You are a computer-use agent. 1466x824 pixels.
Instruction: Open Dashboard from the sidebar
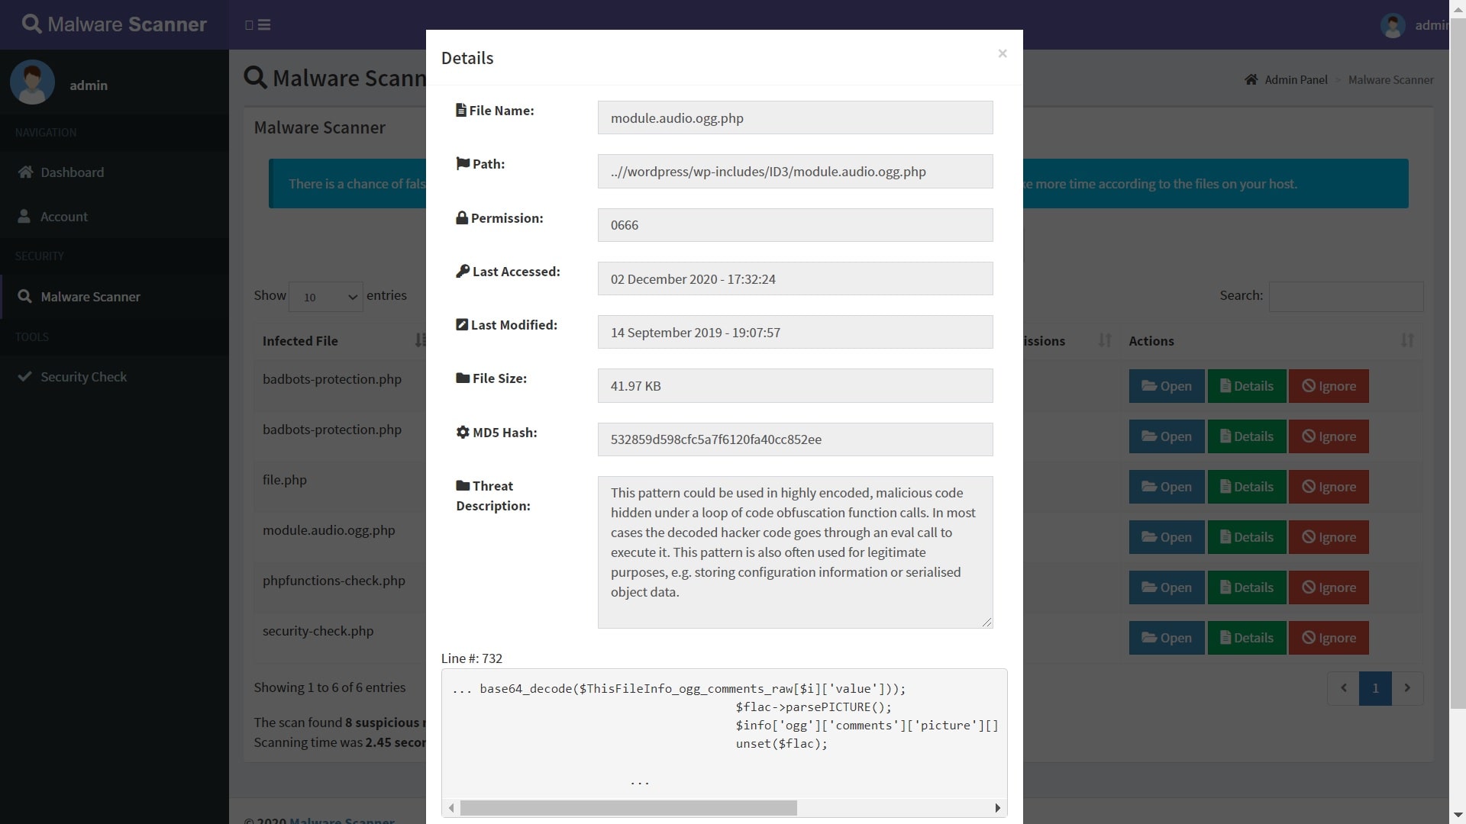click(72, 172)
